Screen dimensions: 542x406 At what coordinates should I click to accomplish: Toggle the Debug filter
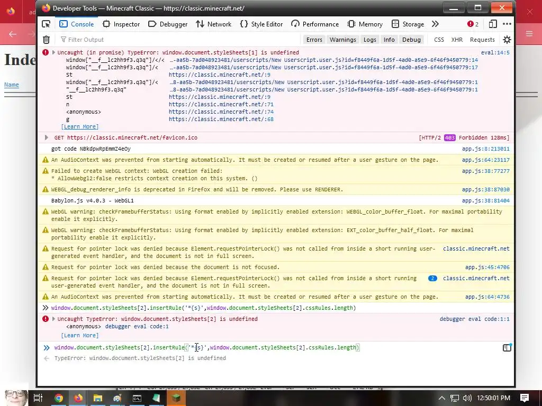pyautogui.click(x=411, y=40)
